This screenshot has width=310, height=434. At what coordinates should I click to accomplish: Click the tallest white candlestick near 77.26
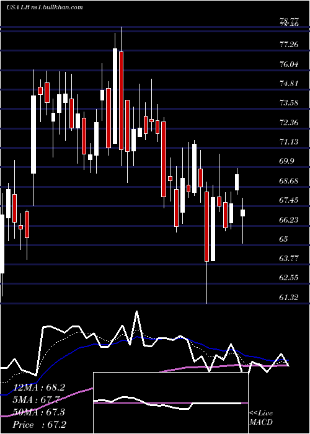115,96
